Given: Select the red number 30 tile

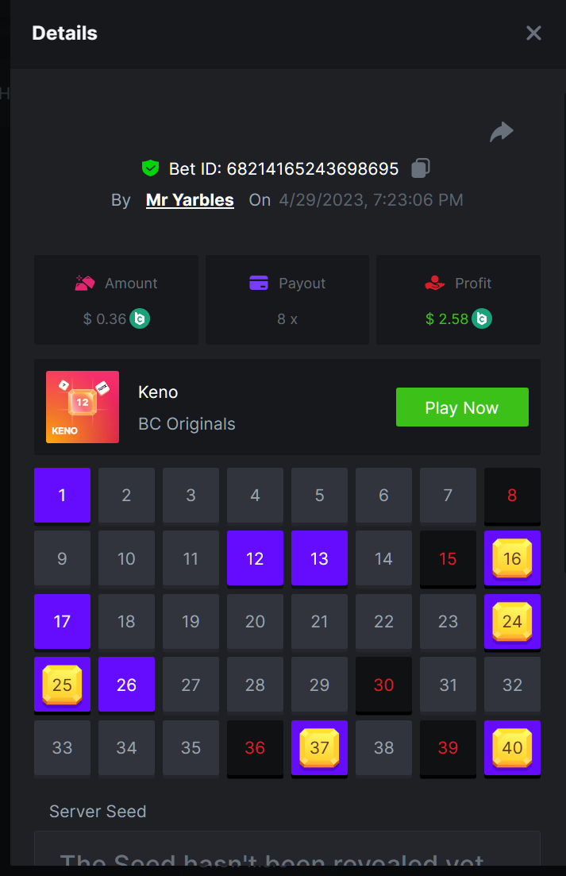Looking at the screenshot, I should [384, 685].
